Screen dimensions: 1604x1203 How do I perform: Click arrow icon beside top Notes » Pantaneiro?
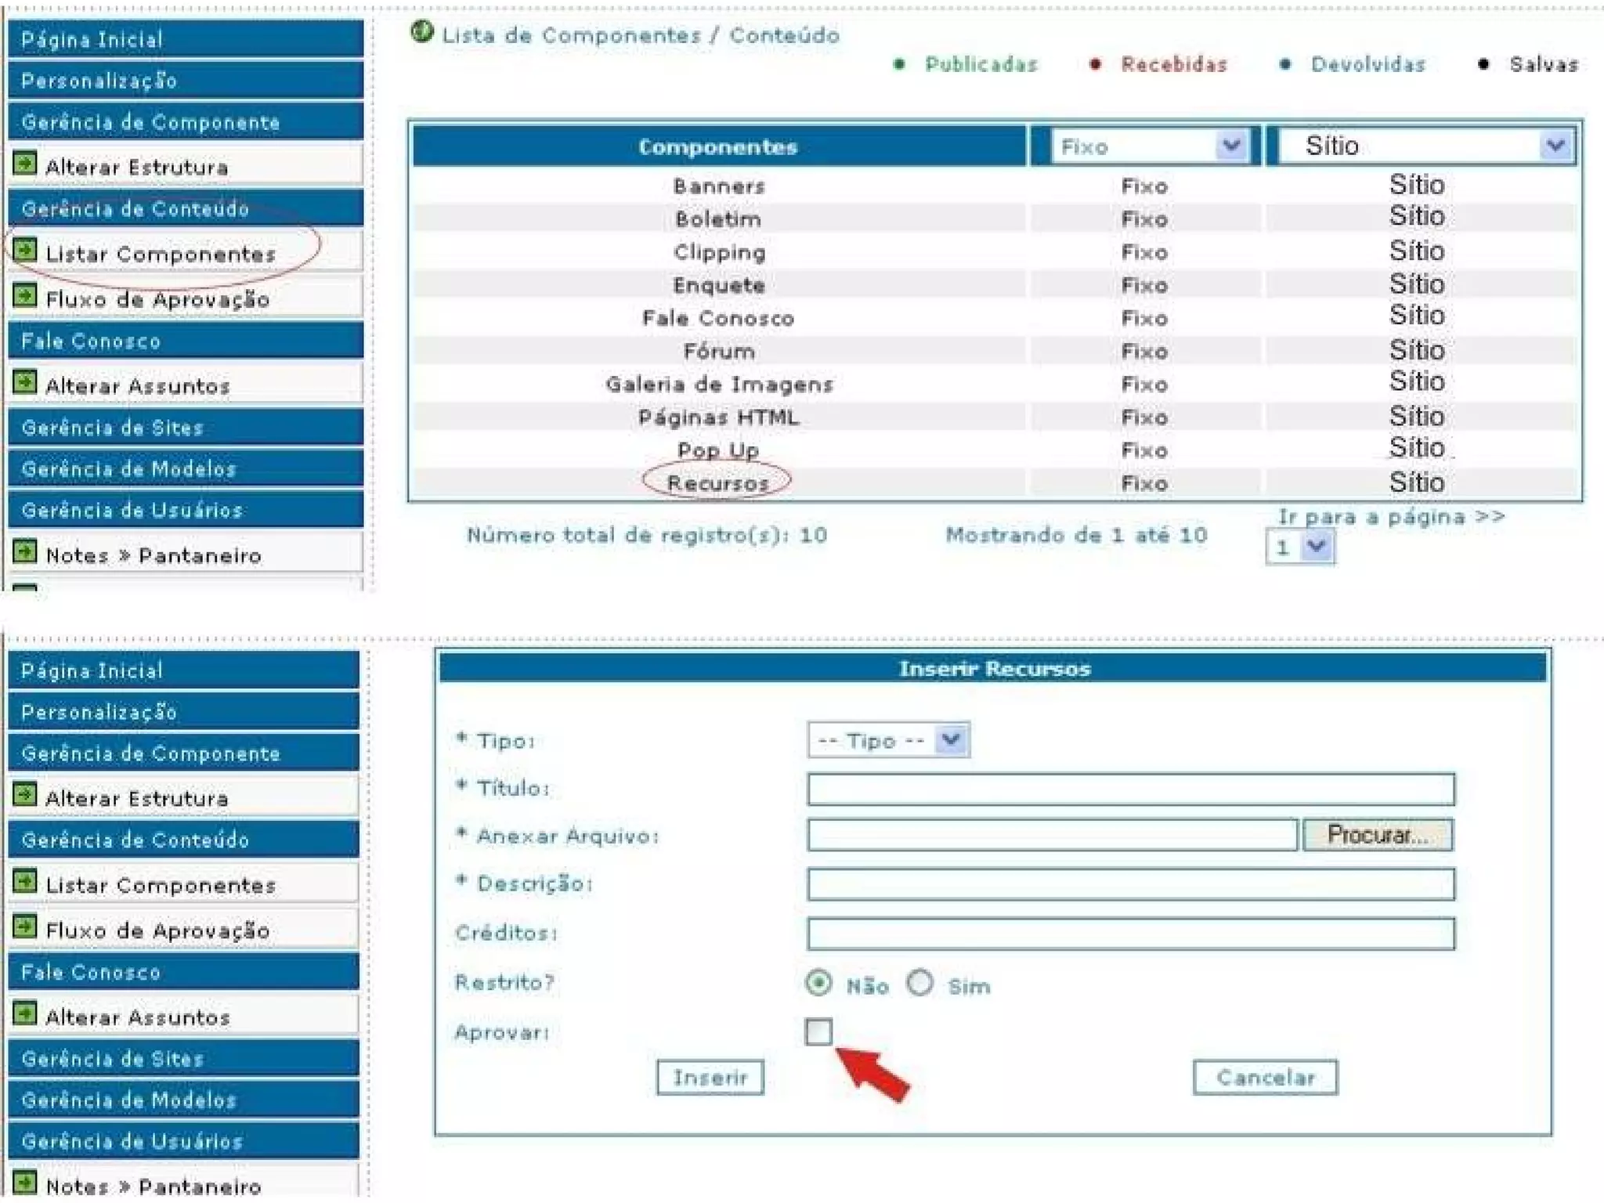pyautogui.click(x=25, y=551)
